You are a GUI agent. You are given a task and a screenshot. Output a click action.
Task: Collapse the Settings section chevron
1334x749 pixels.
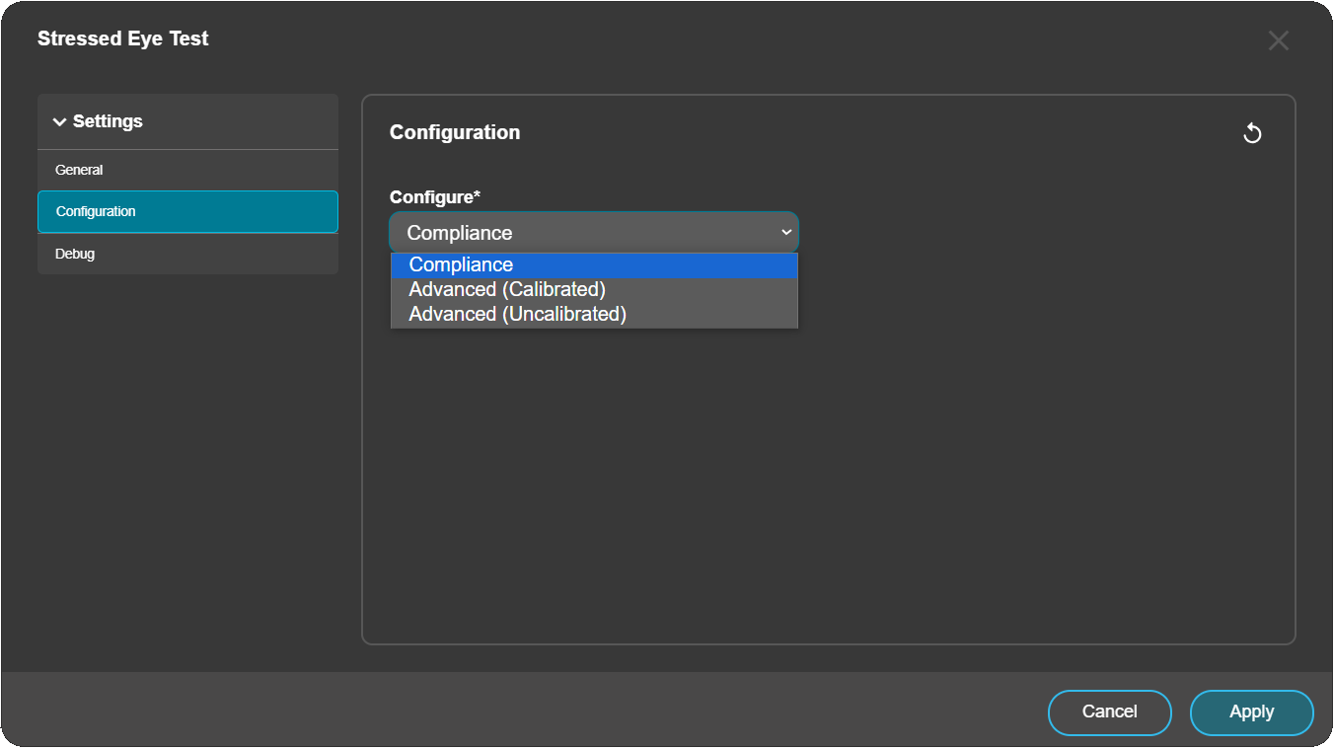59,122
